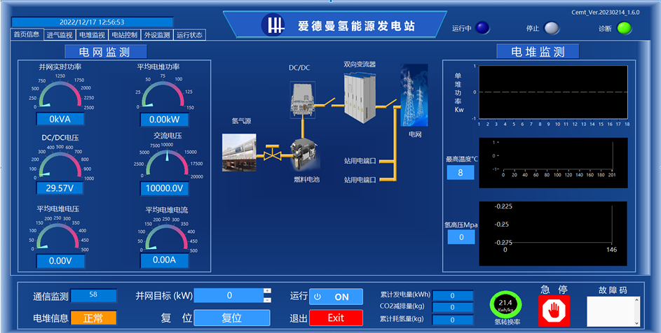Click the 运行中 blue indicator light
Viewport: 661px width, 333px height.
click(x=482, y=28)
